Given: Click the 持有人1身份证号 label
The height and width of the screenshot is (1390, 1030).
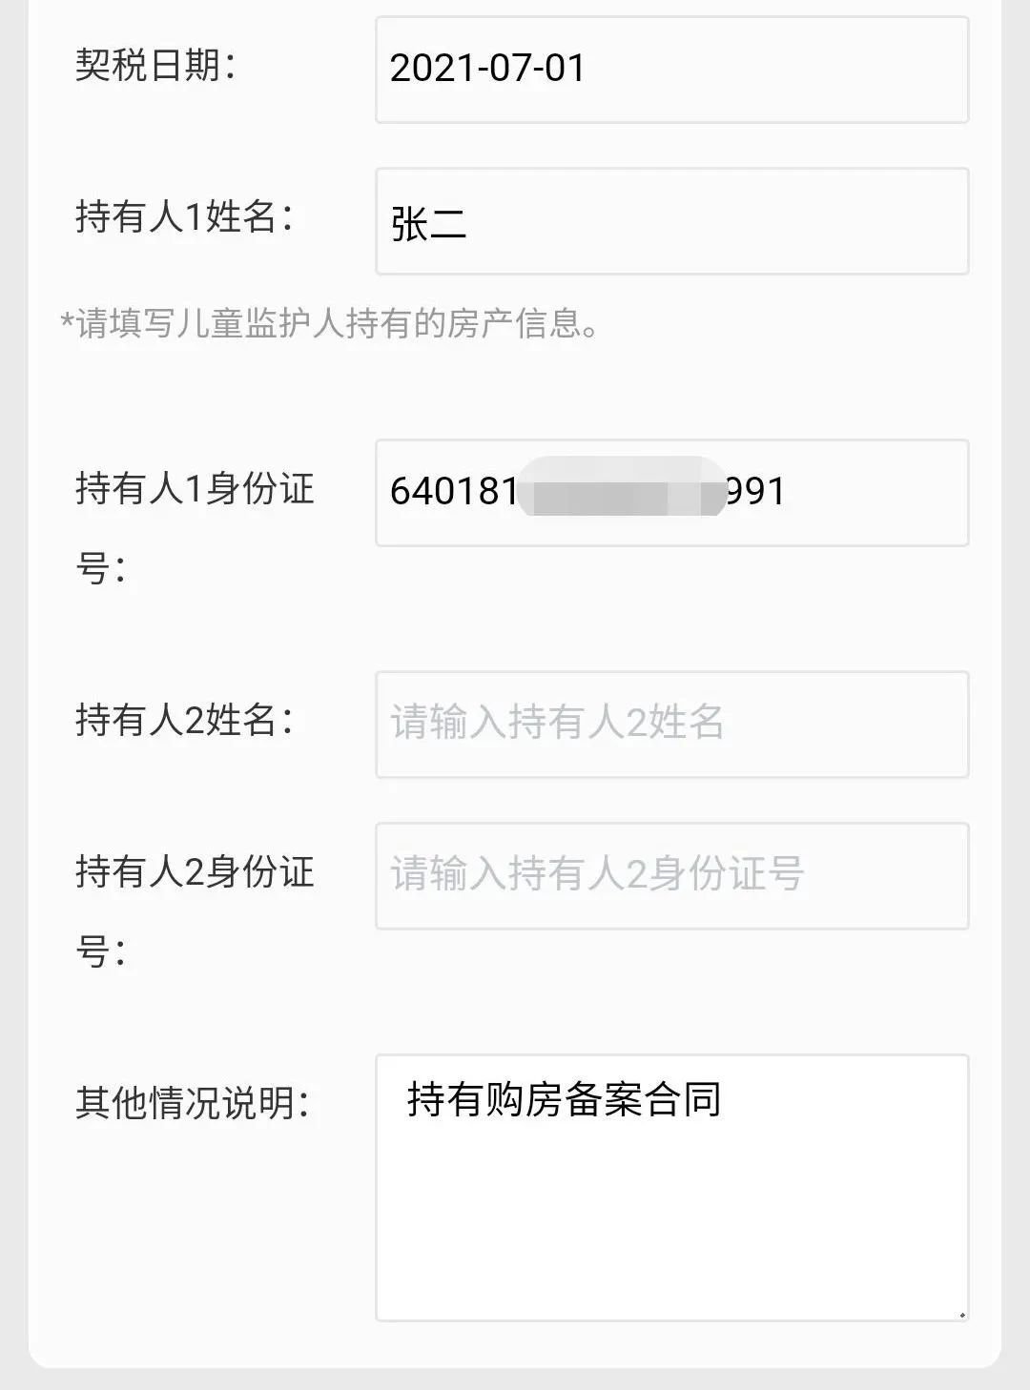Looking at the screenshot, I should tap(195, 490).
